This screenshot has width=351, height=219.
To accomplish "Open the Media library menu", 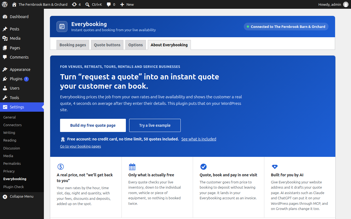I will [x=22, y=38].
